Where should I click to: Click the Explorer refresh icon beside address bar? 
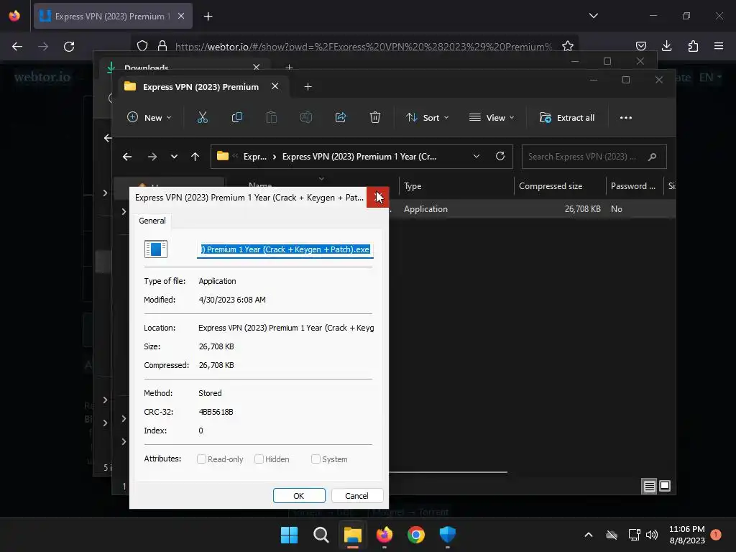(x=500, y=156)
